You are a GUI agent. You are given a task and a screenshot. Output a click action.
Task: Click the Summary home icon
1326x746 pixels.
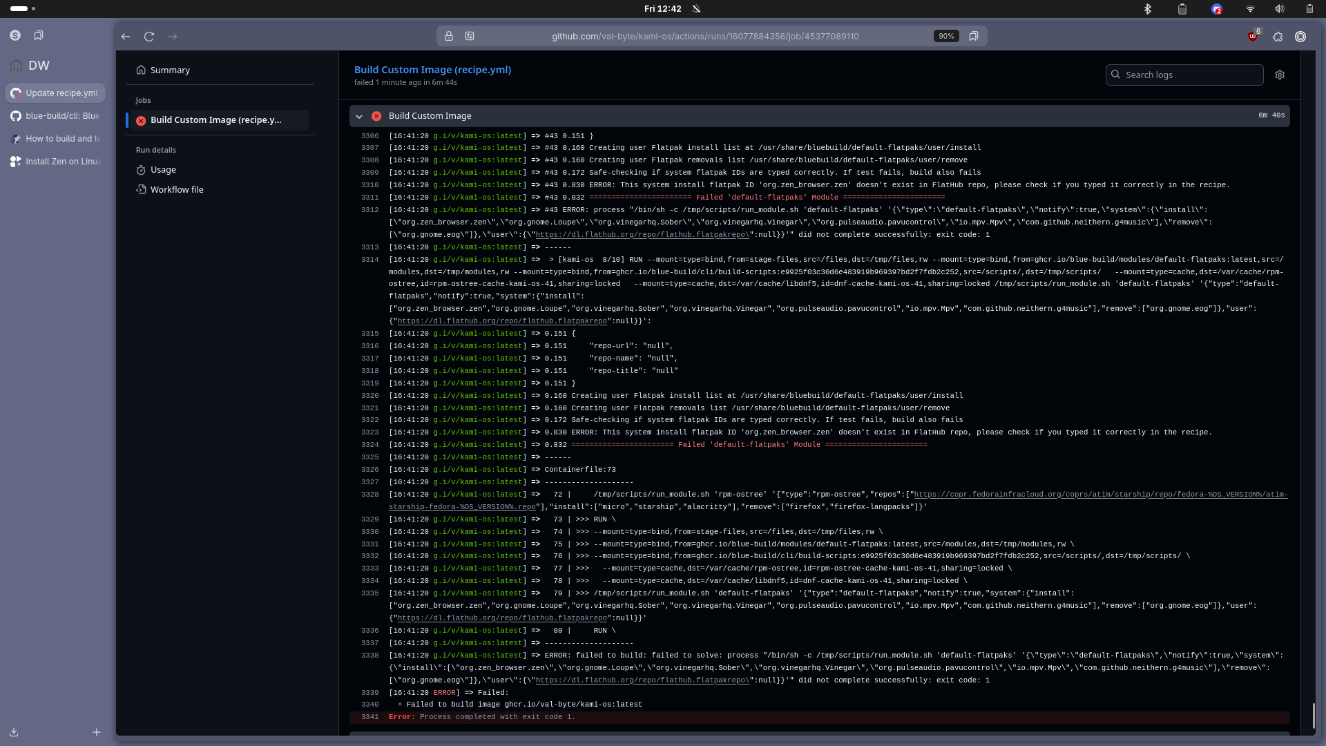pos(141,70)
